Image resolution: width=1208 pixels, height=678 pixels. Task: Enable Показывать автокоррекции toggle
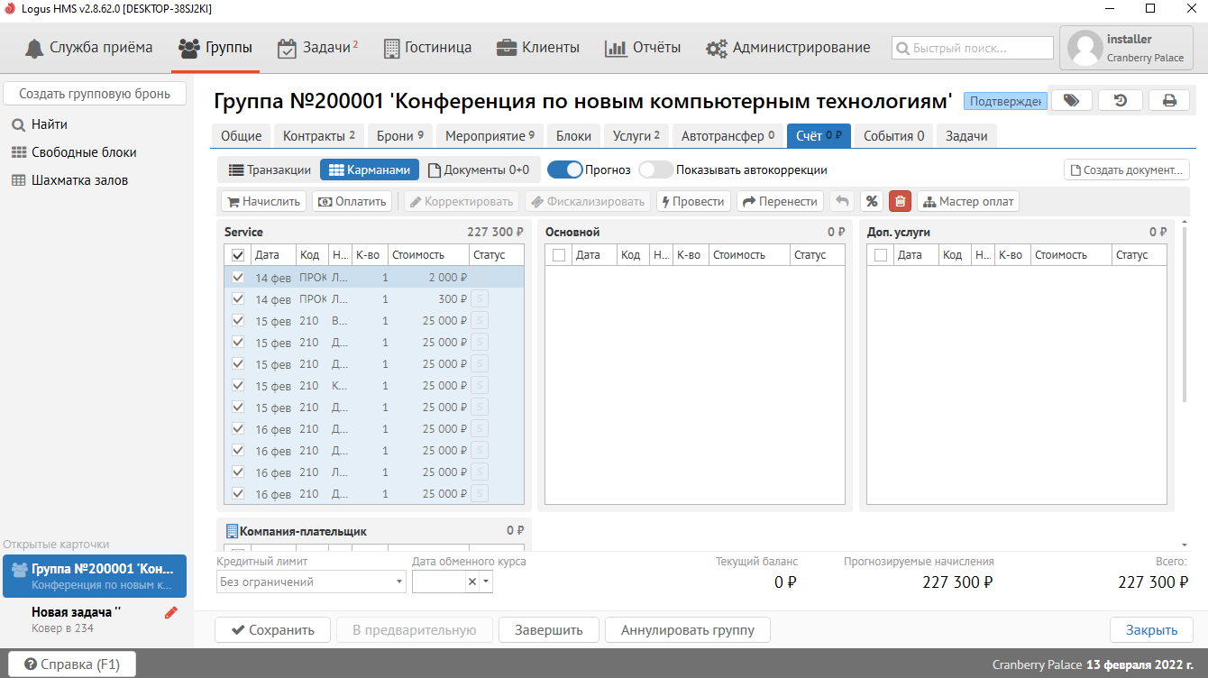[655, 169]
